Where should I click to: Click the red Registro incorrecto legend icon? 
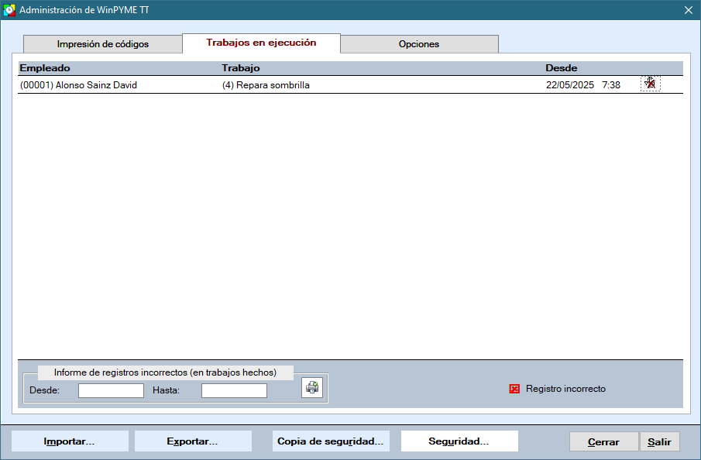pyautogui.click(x=514, y=389)
